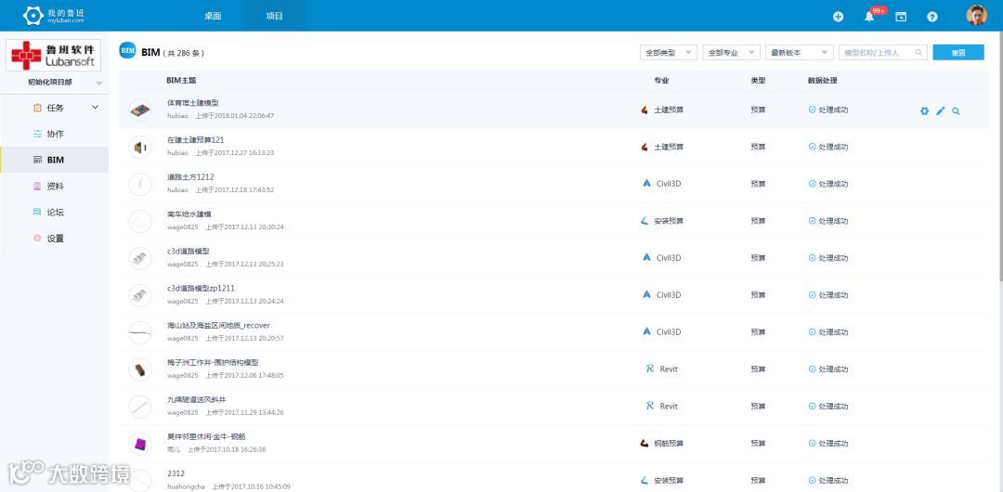Switch to the 项目 tab
The width and height of the screenshot is (1003, 492).
pyautogui.click(x=274, y=16)
